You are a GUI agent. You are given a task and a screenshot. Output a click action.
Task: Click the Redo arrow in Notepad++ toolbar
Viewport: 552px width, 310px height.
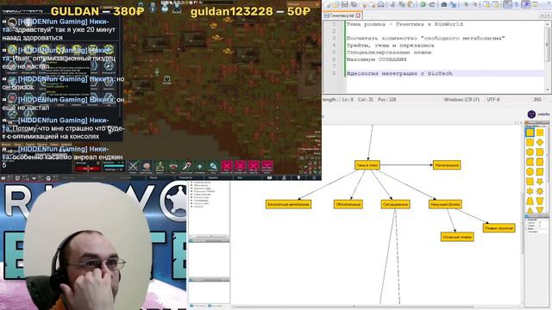[x=431, y=4]
